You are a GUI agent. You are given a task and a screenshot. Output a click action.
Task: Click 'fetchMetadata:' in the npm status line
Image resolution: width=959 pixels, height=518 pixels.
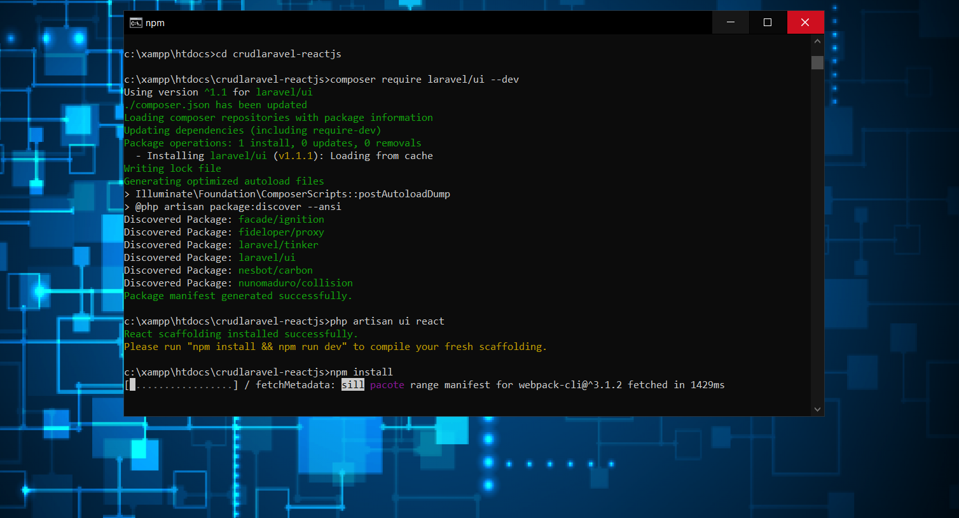pyautogui.click(x=296, y=385)
